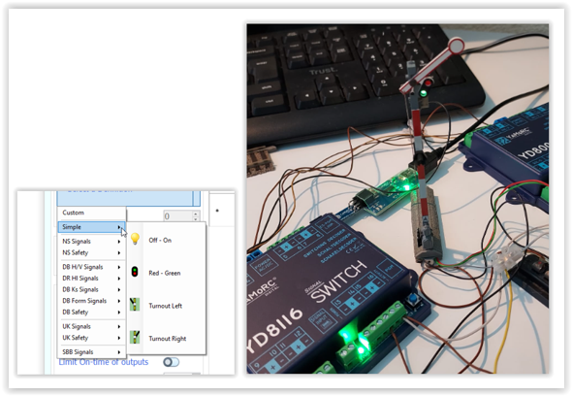Click the Turnout Right track icon
Screen dimensions: 572x396
click(x=135, y=337)
